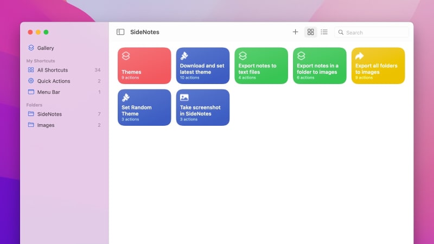Select Quick Actions in sidebar

pos(64,81)
